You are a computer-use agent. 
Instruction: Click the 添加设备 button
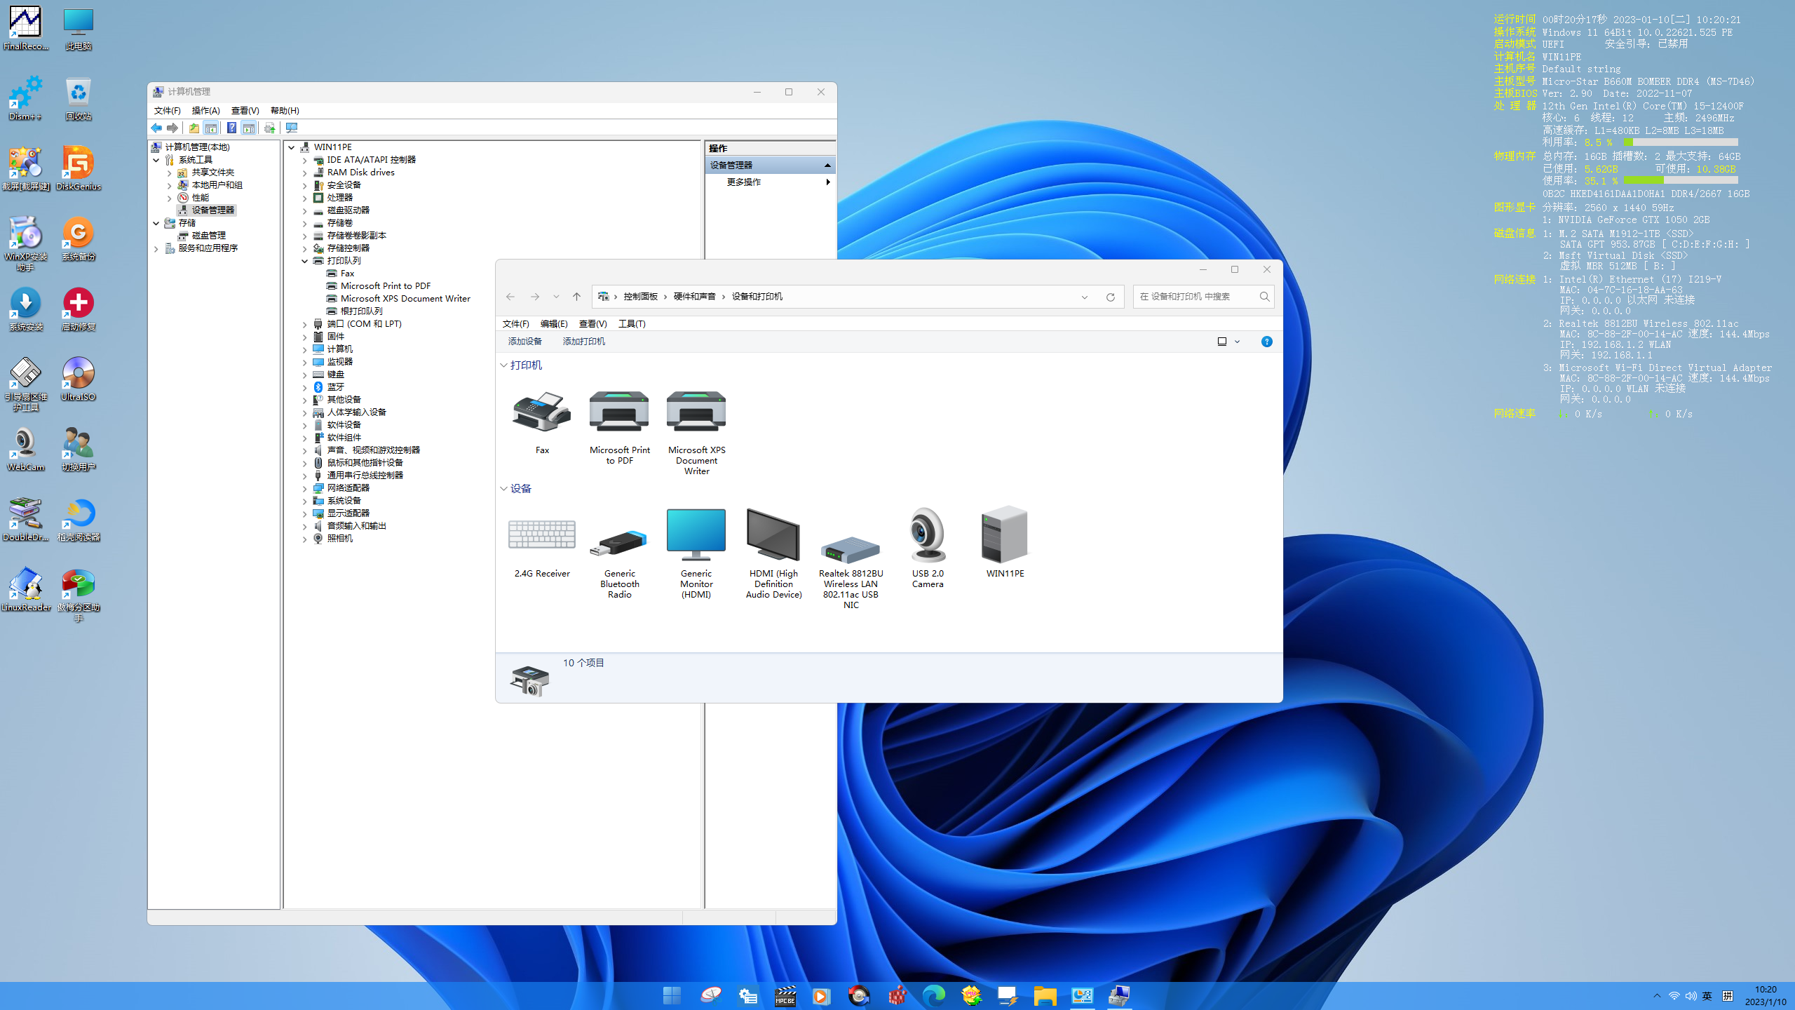coord(525,342)
